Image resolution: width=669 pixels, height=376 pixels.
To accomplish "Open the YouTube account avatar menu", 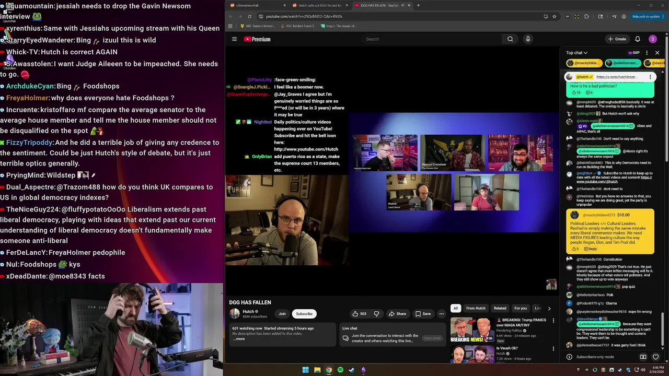I will (x=652, y=39).
